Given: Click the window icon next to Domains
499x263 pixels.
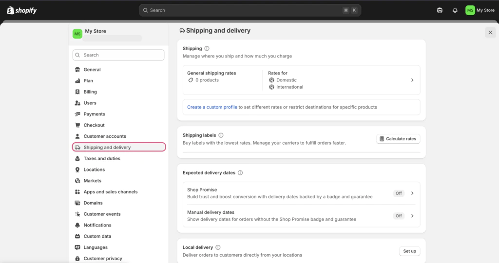Looking at the screenshot, I should (x=77, y=203).
